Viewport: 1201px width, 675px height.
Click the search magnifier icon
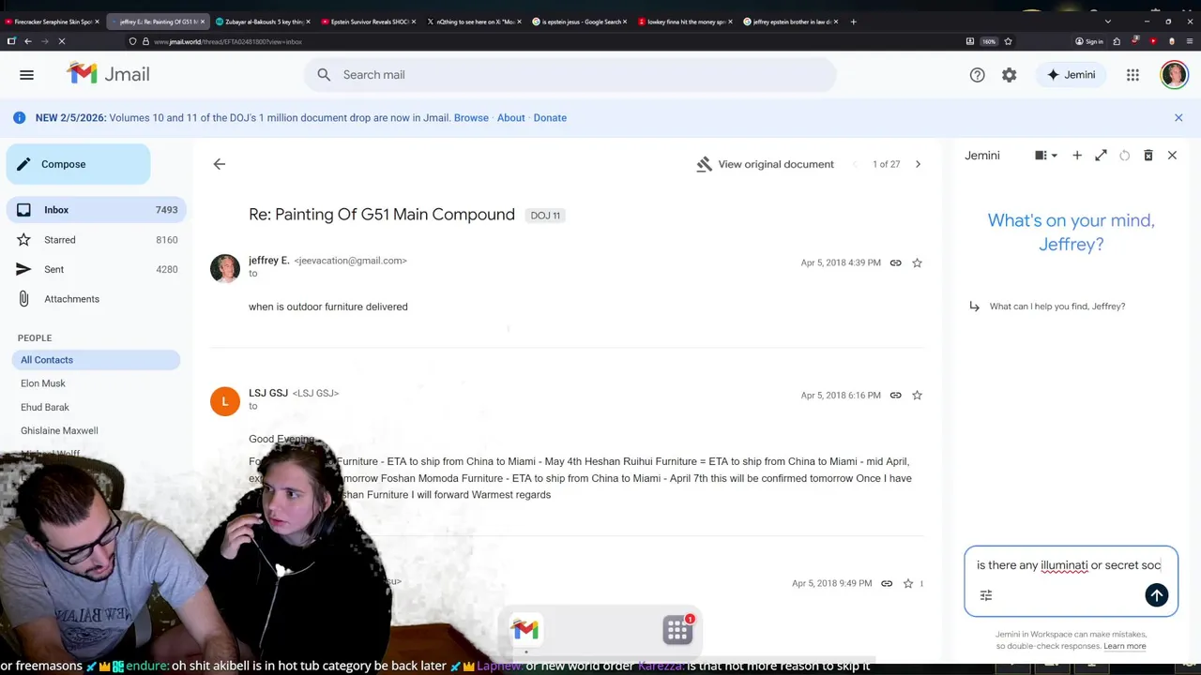click(x=324, y=75)
